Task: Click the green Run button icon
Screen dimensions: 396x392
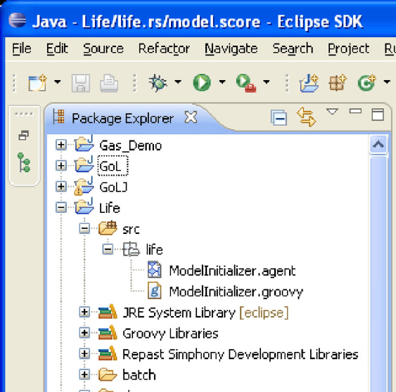Action: [202, 82]
